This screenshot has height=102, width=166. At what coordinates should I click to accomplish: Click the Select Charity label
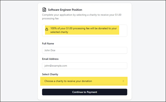[x=50, y=74]
